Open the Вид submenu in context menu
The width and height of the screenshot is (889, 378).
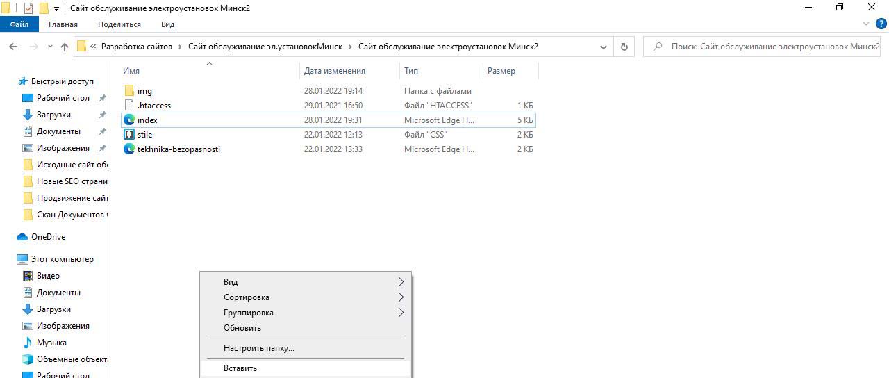(231, 282)
